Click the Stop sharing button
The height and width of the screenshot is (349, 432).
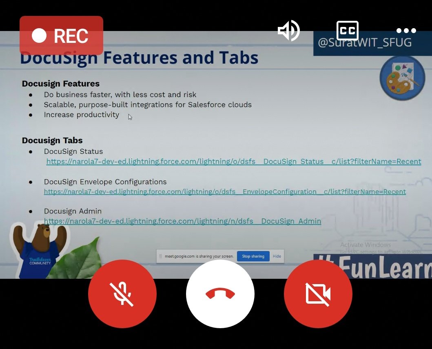(253, 256)
